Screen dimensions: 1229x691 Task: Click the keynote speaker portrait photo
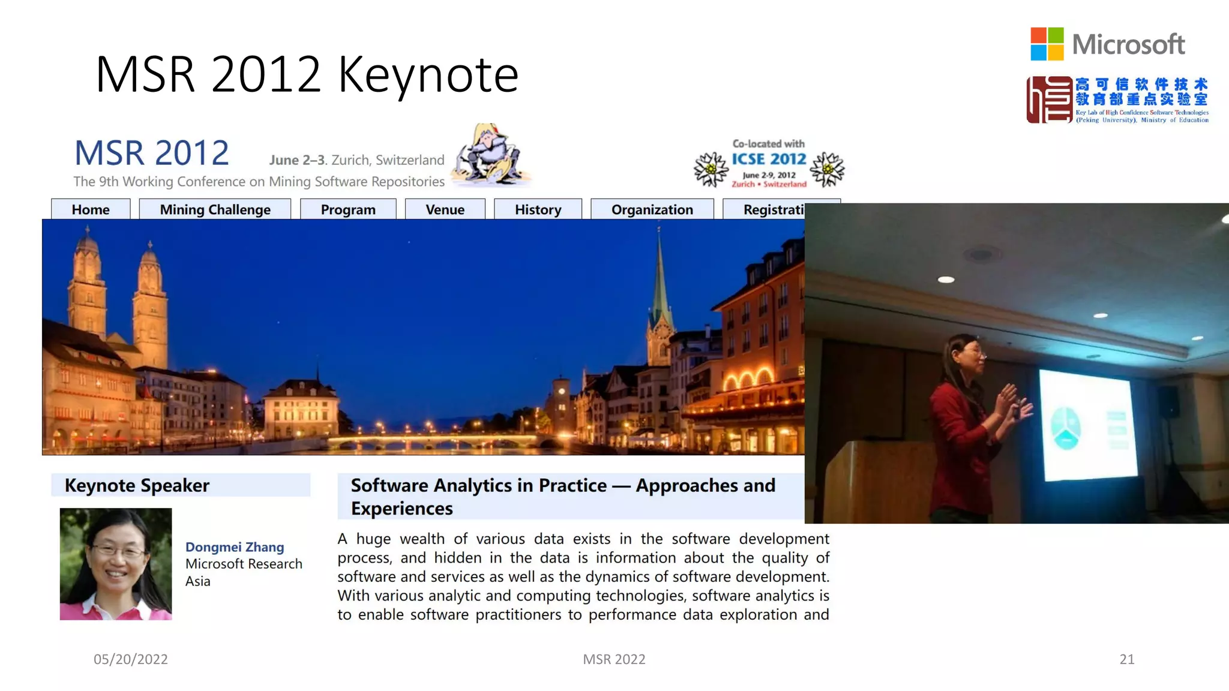coord(116,564)
